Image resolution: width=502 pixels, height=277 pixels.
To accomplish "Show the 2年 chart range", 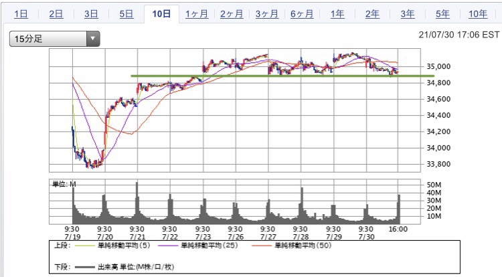I will 372,14.
